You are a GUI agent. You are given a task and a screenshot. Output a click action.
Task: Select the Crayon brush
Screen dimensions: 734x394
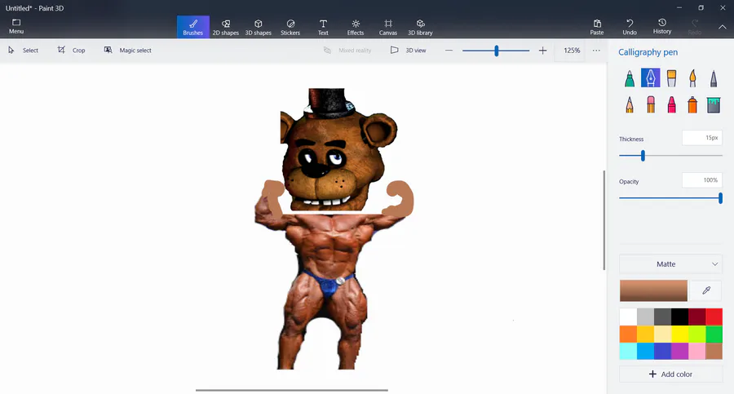pos(672,104)
